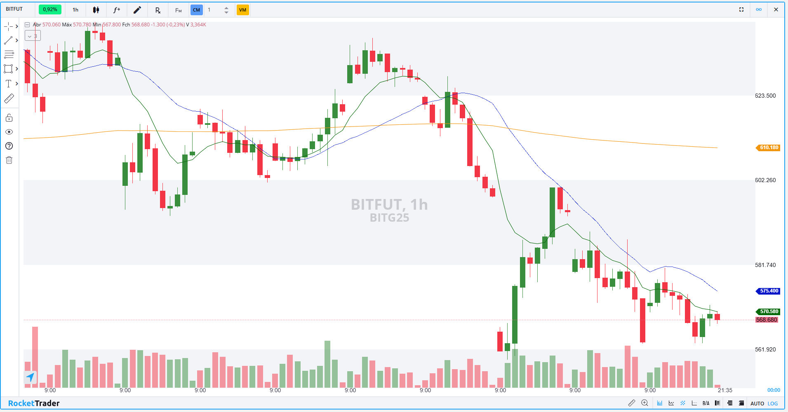This screenshot has height=412, width=788.
Task: Select the pencil drawing tool
Action: pos(137,9)
